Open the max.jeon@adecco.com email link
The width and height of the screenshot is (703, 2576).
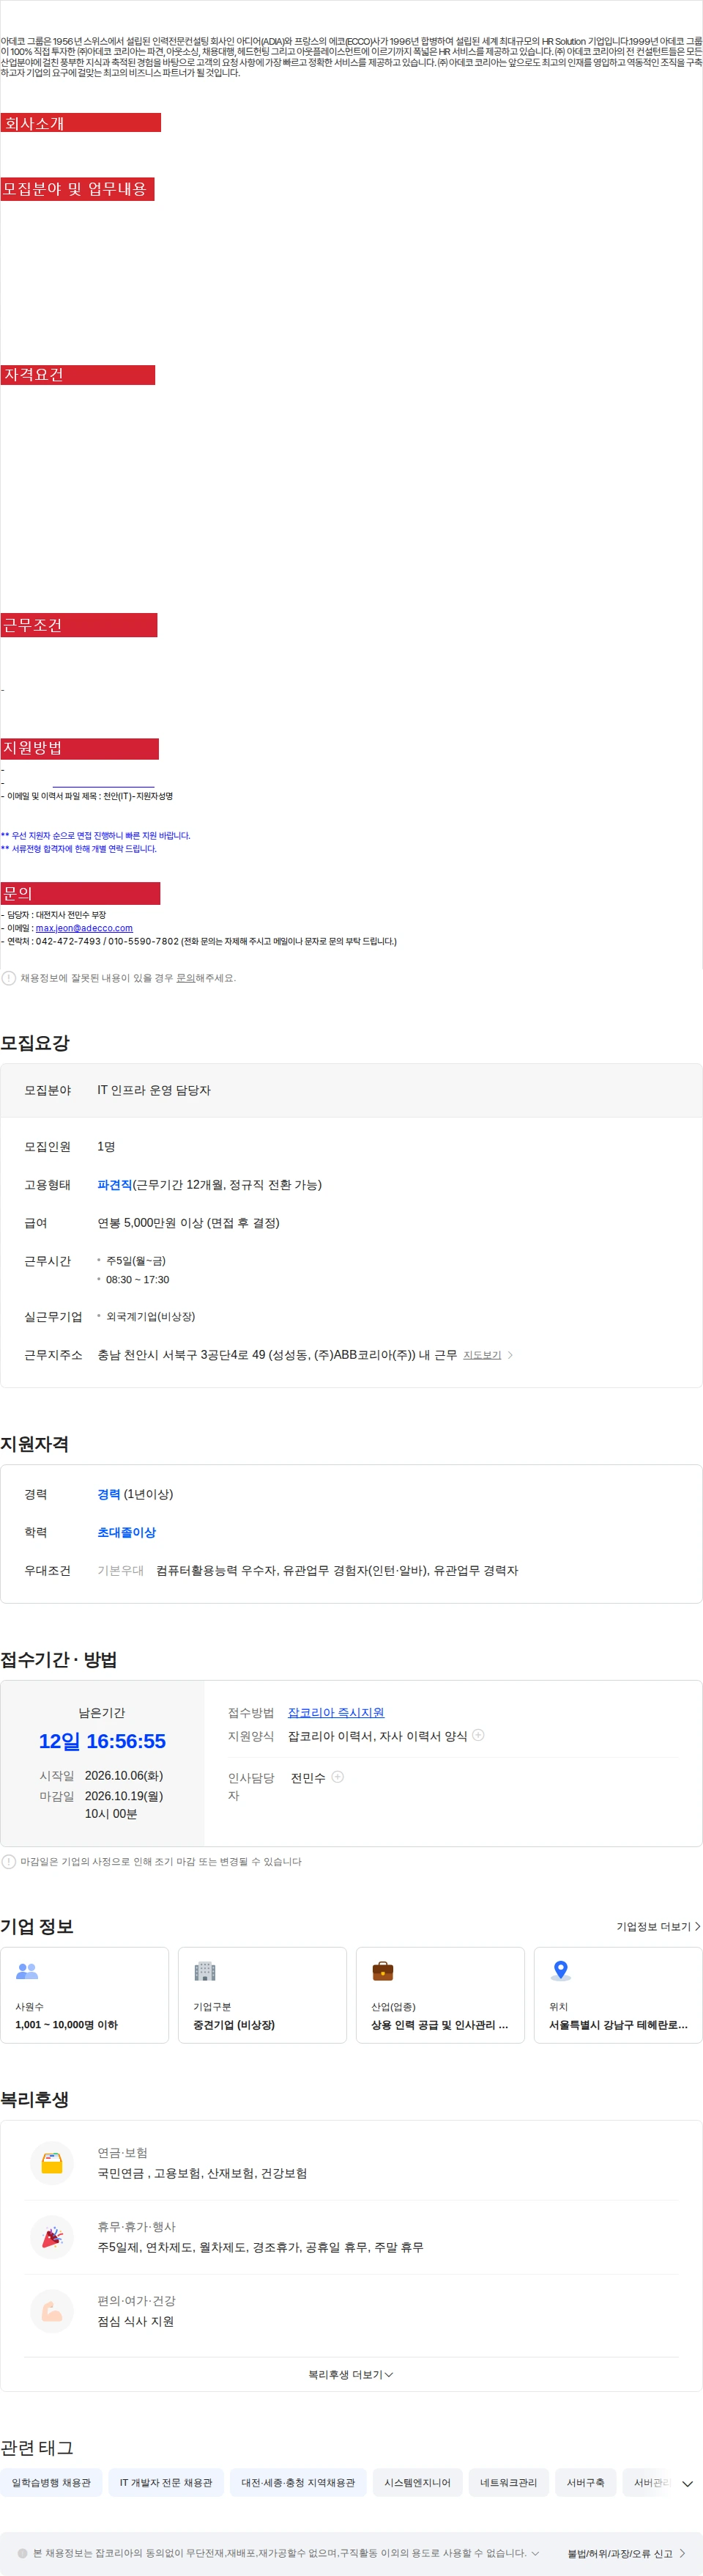pos(84,928)
